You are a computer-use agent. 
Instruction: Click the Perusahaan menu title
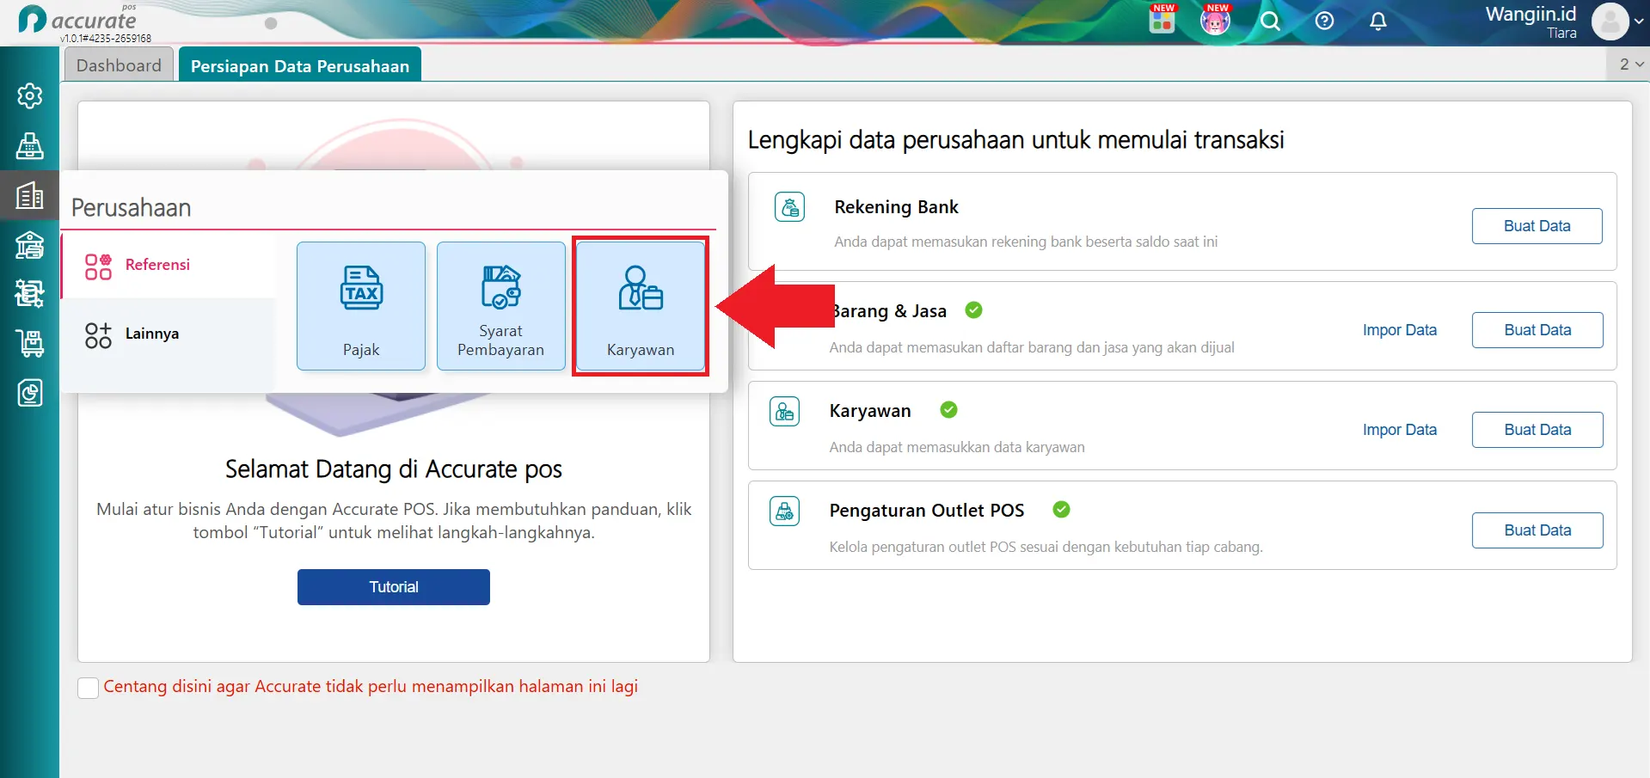click(131, 208)
